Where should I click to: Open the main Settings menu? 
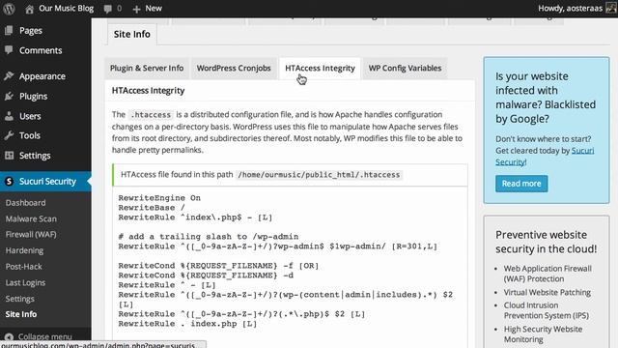[35, 156]
